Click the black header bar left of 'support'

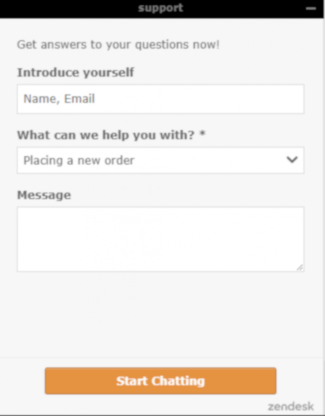coord(64,8)
